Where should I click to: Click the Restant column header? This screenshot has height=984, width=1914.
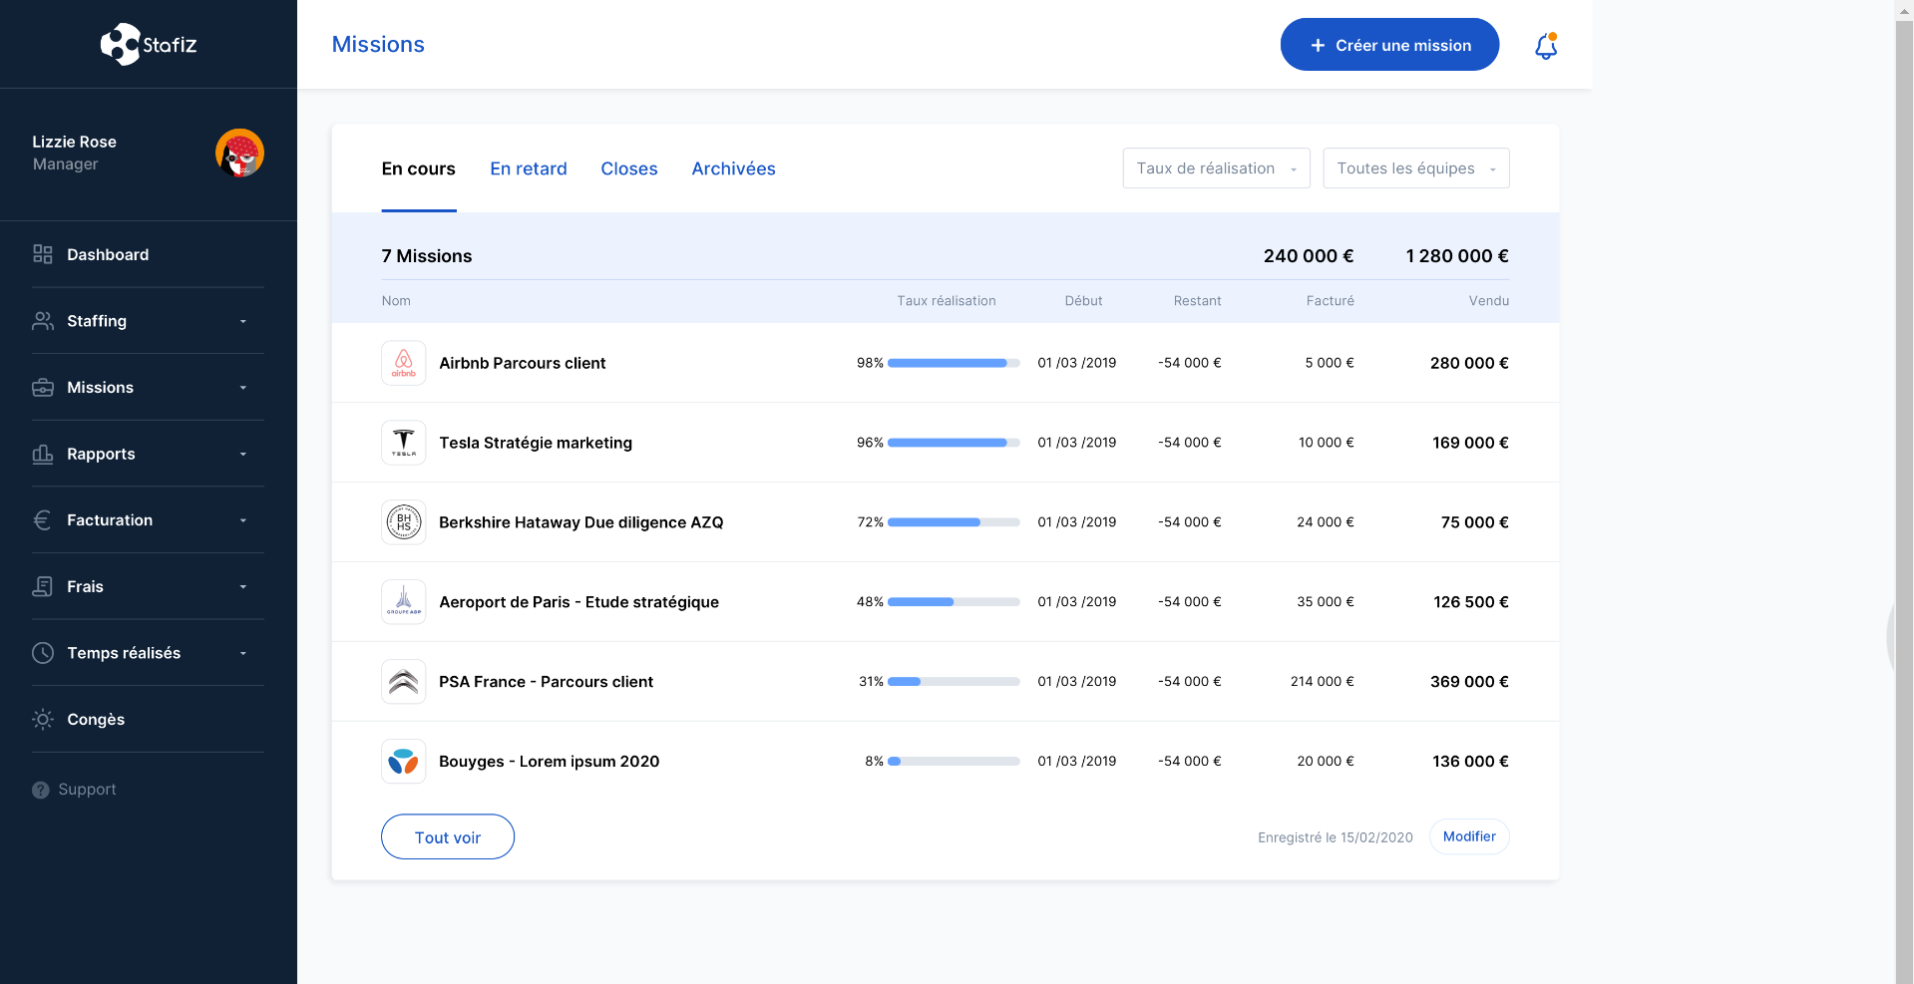1197,301
